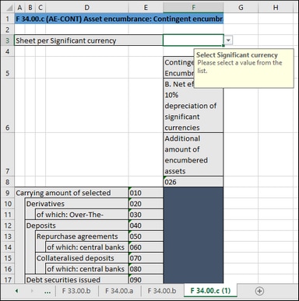Go to previous sheet with left arrow
The width and height of the screenshot is (299, 301).
(x=16, y=291)
